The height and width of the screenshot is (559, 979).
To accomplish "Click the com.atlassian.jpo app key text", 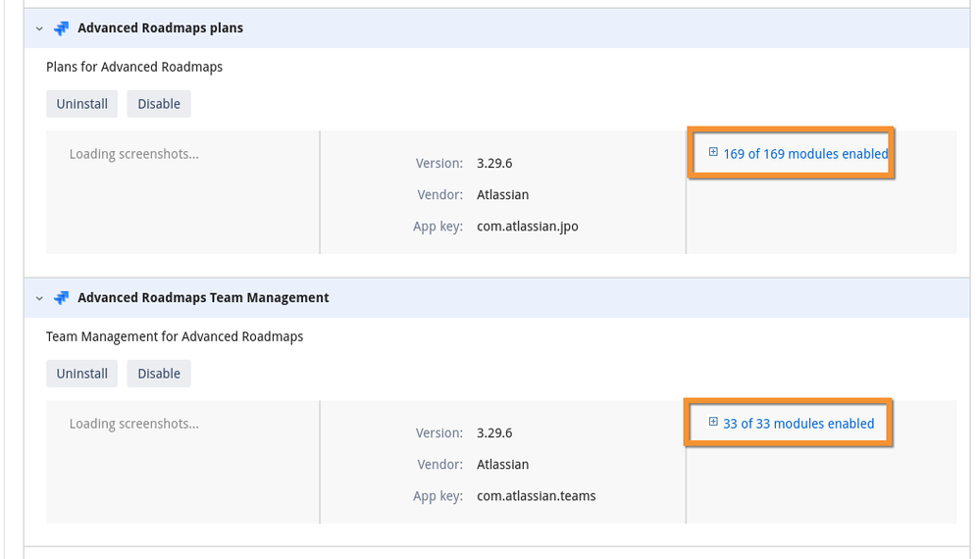I will coord(528,227).
